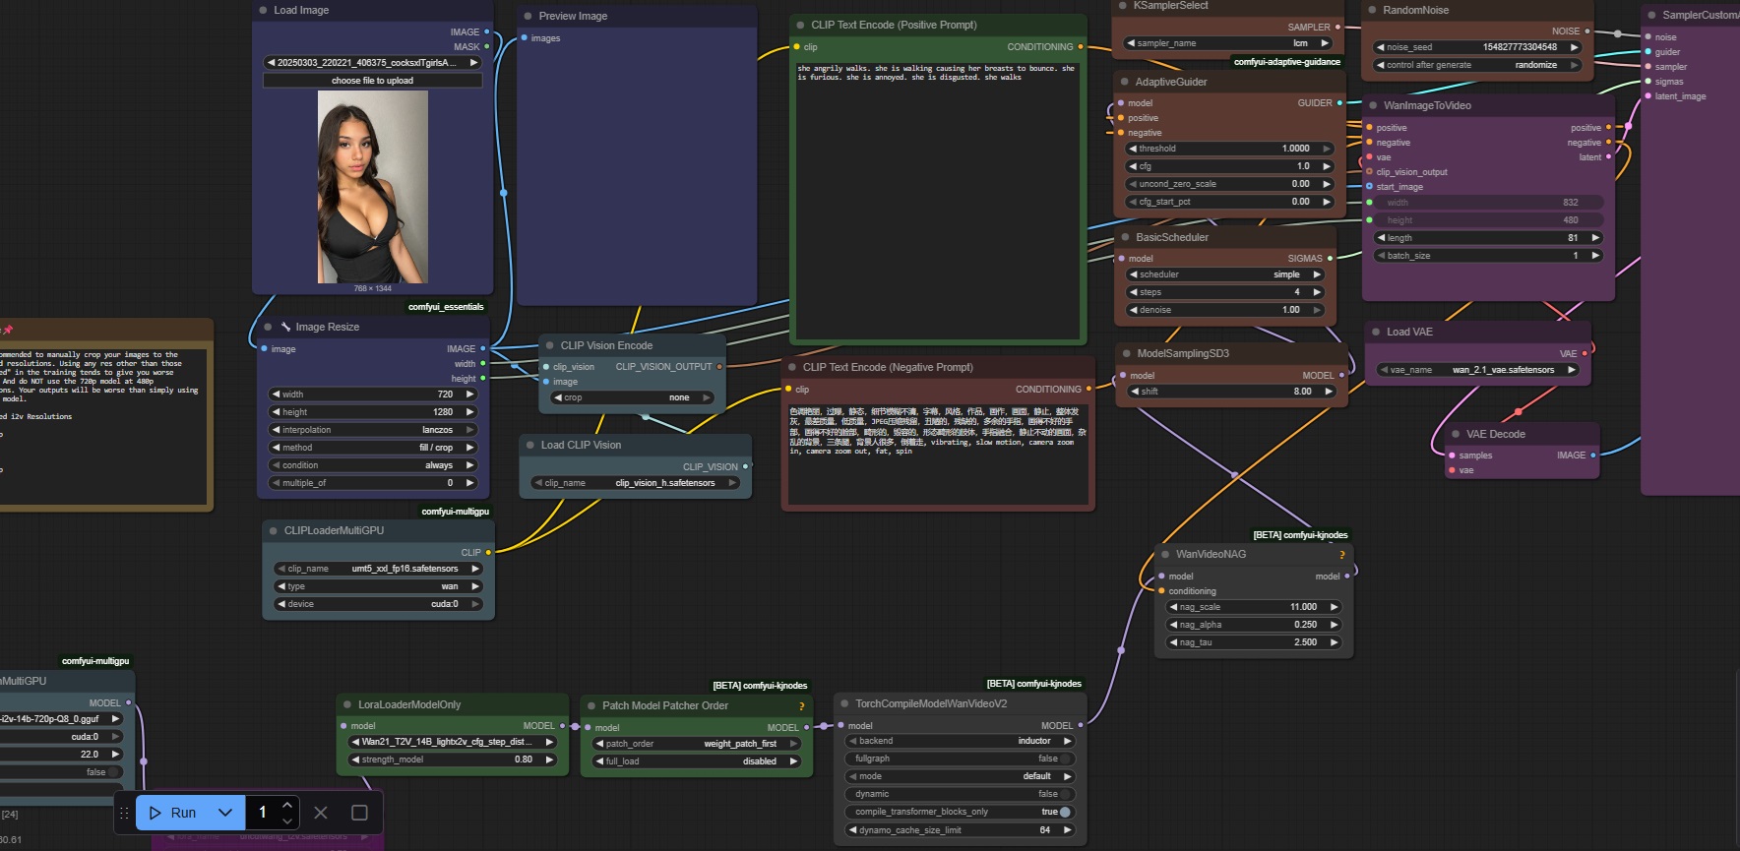1740x851 pixels.
Task: Collapse the Preview Image node title dot
Action: 528,16
